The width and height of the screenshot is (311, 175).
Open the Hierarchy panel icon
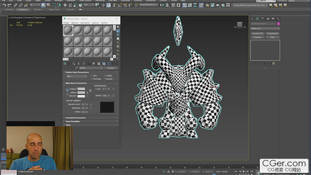(x=263, y=19)
